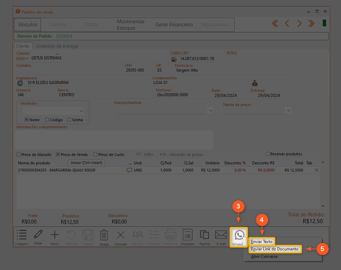Open the Impresso document icon

188,236
